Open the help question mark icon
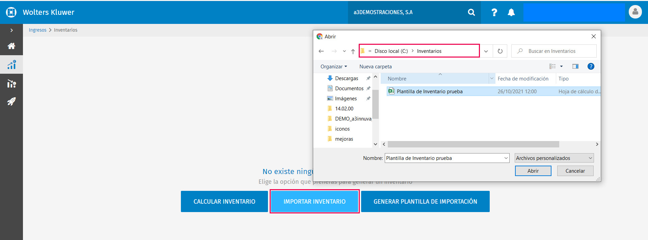Image resolution: width=648 pixels, height=240 pixels. (494, 12)
